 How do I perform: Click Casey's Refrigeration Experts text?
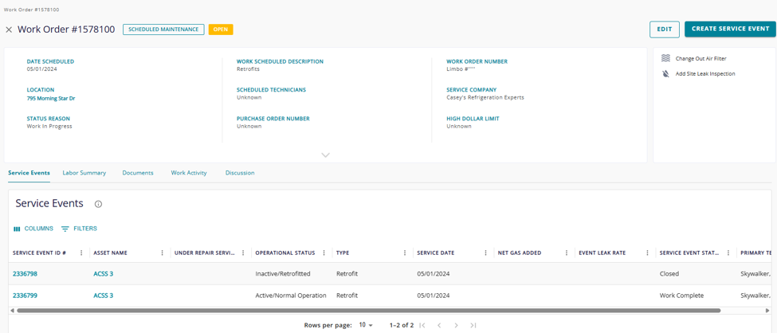485,98
